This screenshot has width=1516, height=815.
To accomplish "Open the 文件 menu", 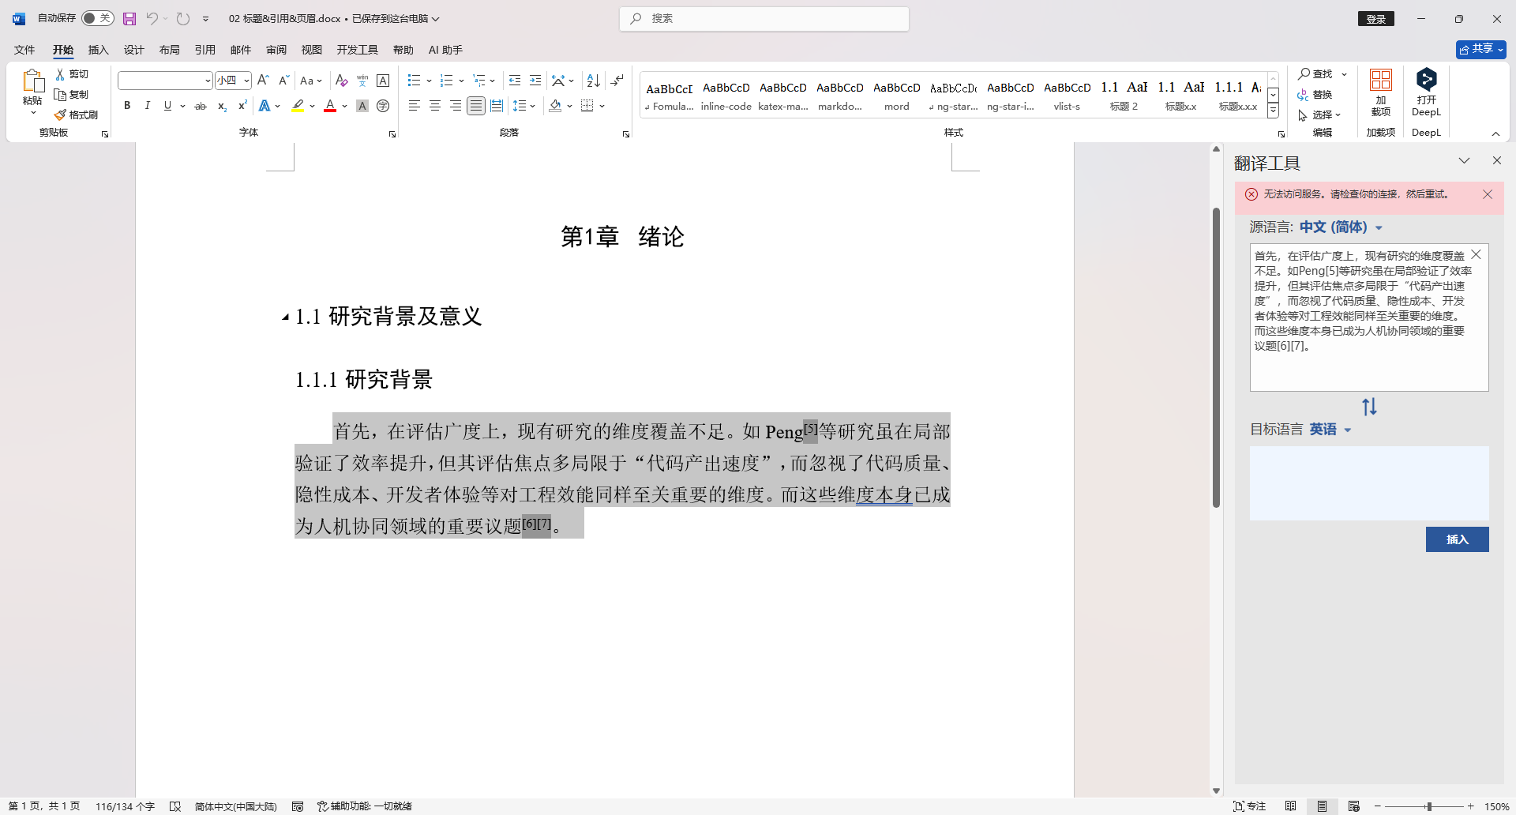I will tap(24, 50).
